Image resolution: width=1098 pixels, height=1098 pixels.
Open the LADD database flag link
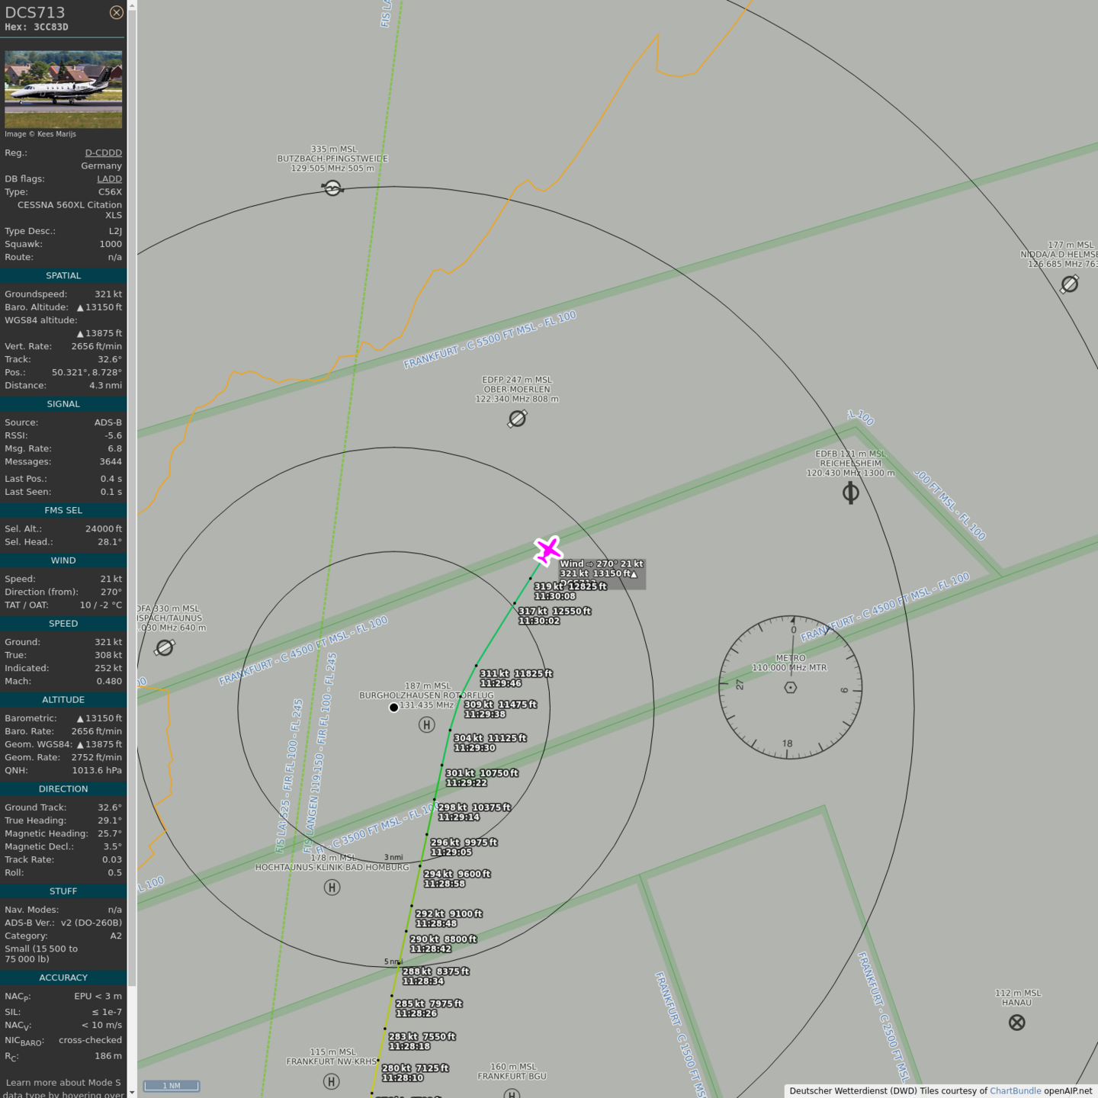coord(109,178)
